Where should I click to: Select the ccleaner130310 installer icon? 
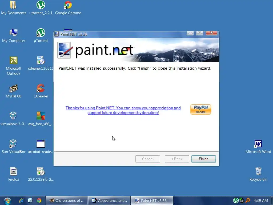tap(41, 64)
